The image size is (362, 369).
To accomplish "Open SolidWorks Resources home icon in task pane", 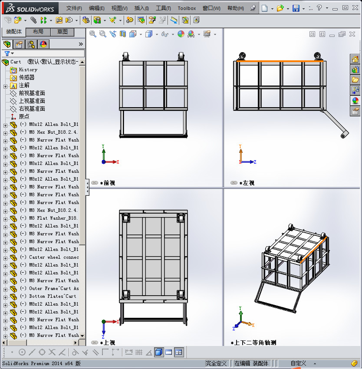I will (355, 59).
